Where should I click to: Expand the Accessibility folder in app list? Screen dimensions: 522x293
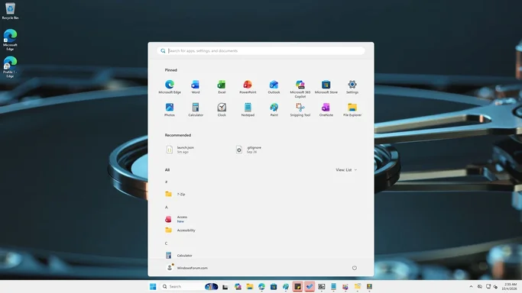(x=180, y=230)
